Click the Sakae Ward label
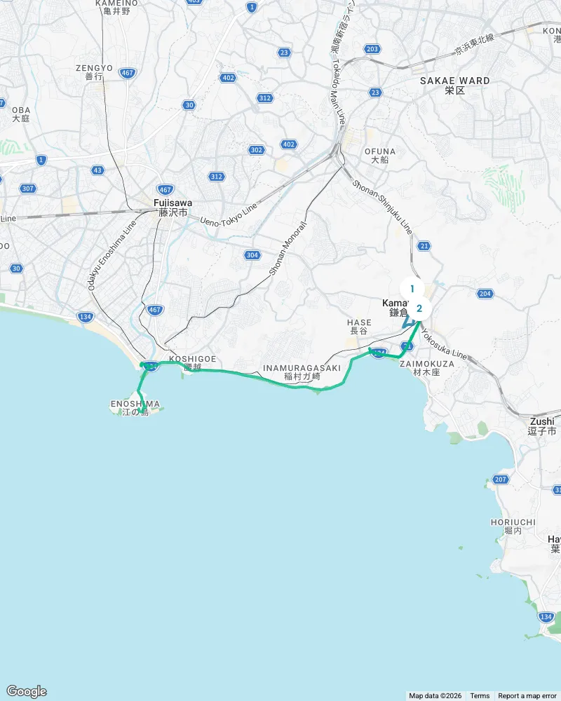Screen dimensions: 561x701 (x=455, y=86)
